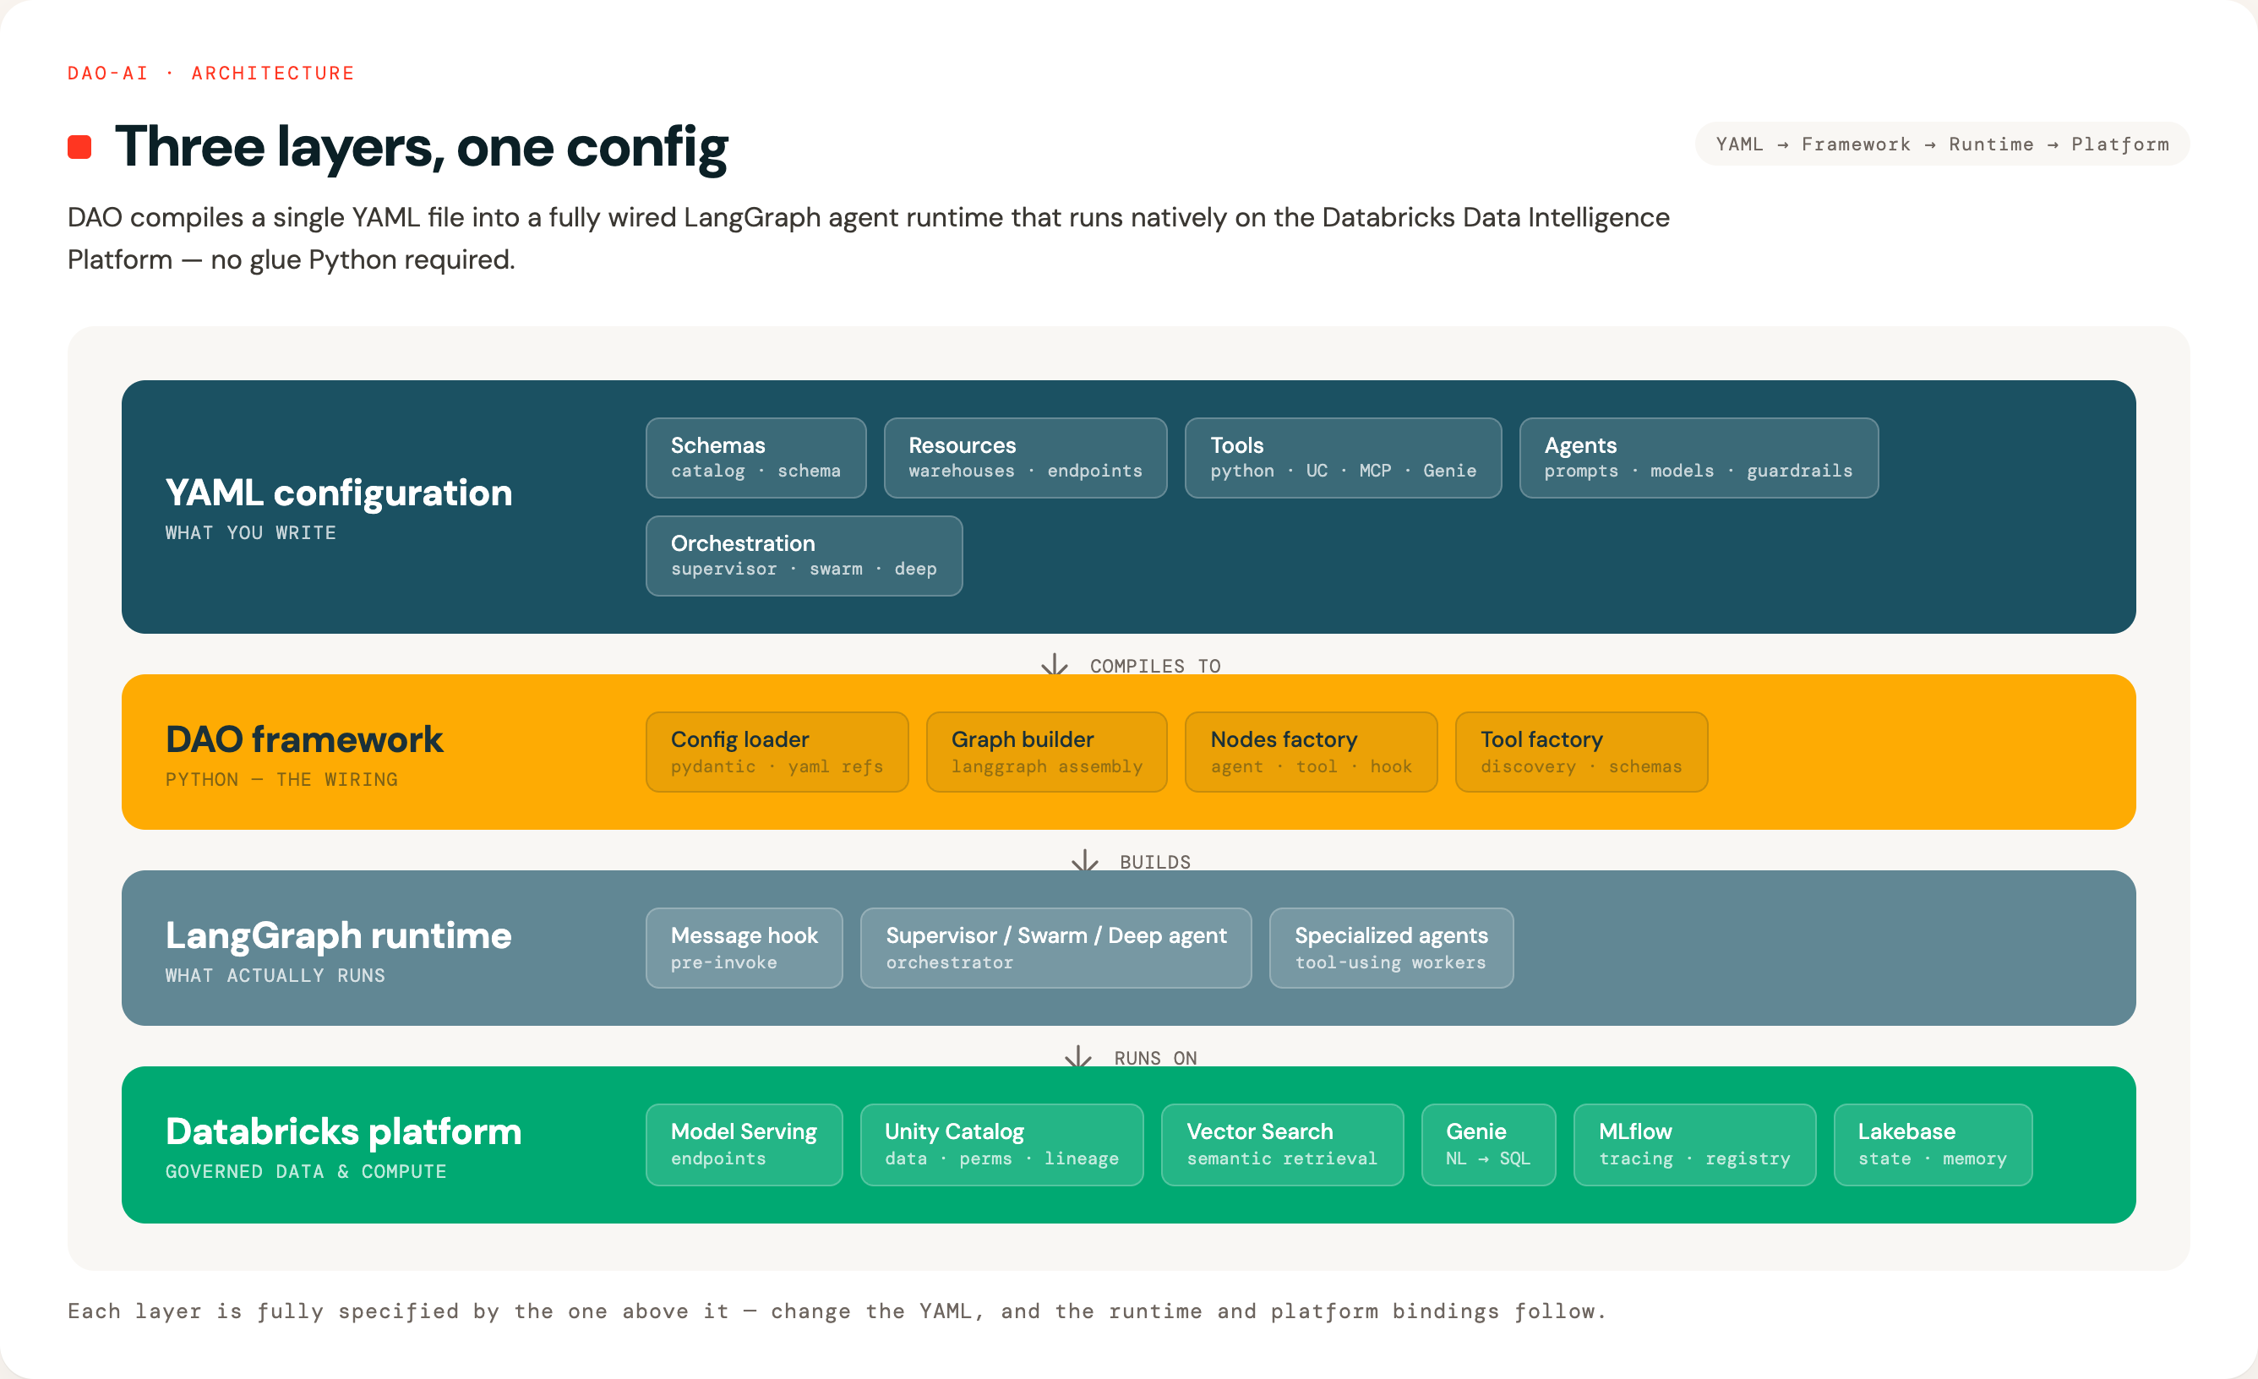
Task: Select the Graph builder card
Action: click(1045, 751)
